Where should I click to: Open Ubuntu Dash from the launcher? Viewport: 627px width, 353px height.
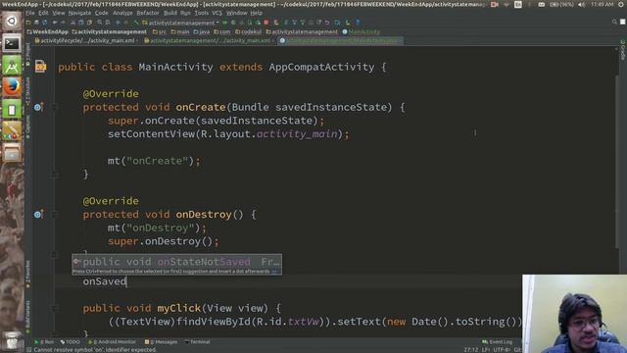click(12, 21)
